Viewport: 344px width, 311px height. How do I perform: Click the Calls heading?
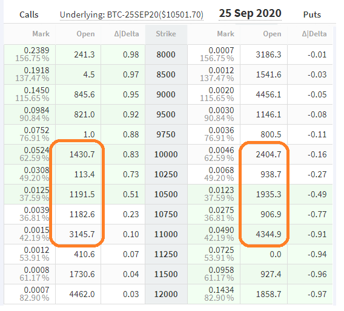[x=29, y=15]
